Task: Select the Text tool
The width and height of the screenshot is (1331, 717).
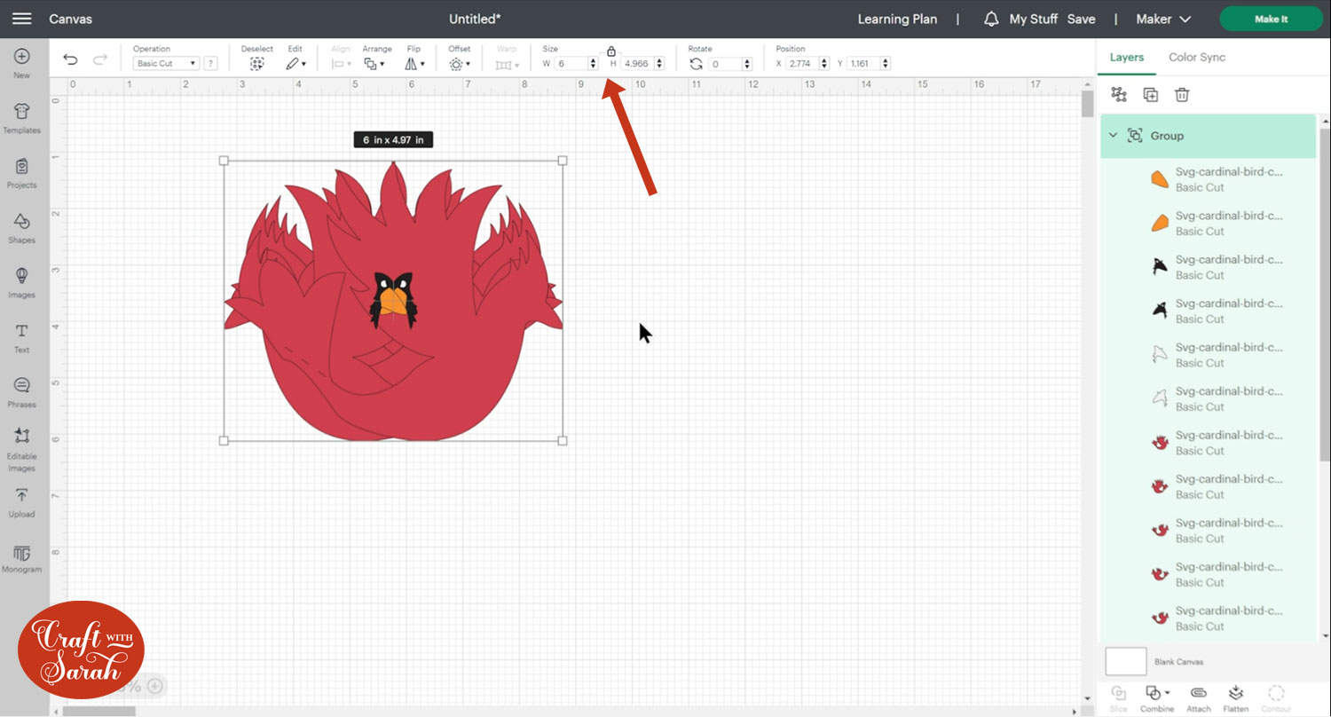Action: [x=21, y=337]
